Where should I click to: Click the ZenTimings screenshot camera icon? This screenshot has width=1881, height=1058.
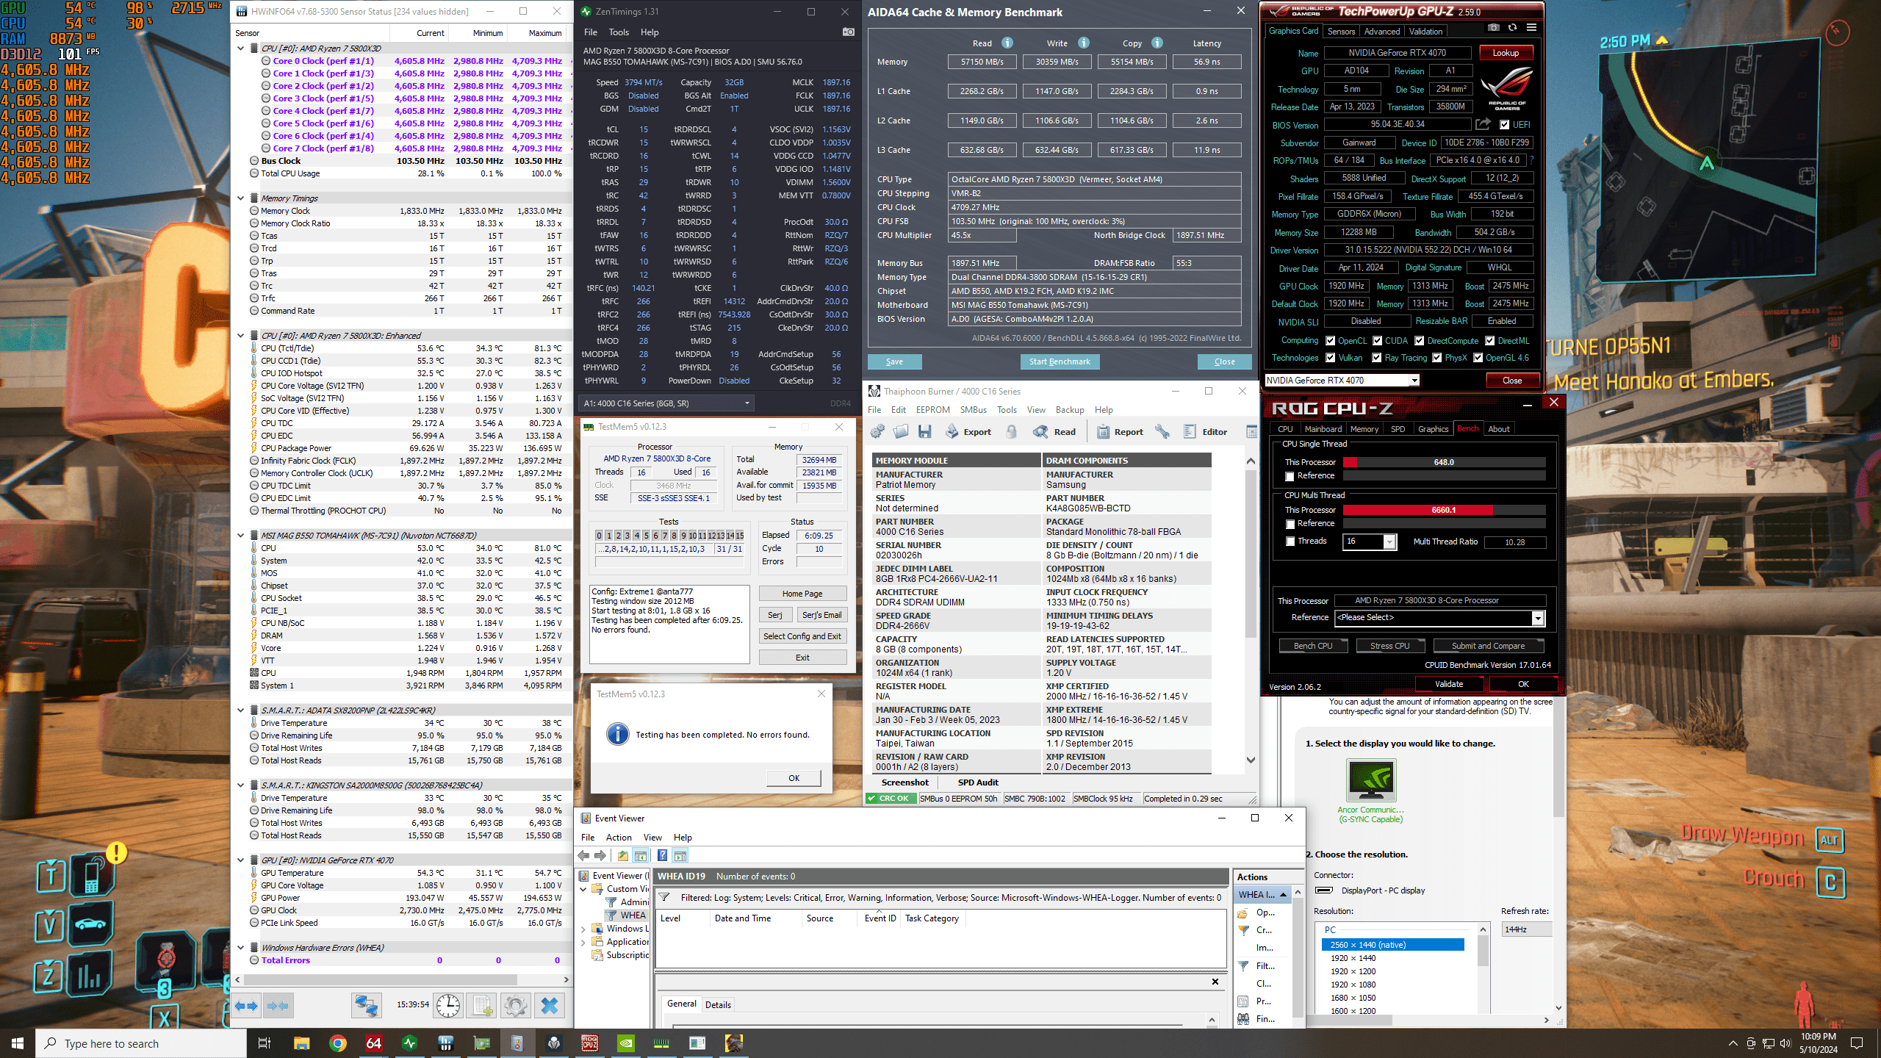[x=848, y=32]
